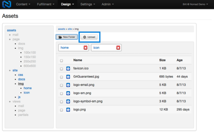The width and height of the screenshot is (214, 133).
Task: Select the site folder in tree
Action: pyautogui.click(x=15, y=70)
